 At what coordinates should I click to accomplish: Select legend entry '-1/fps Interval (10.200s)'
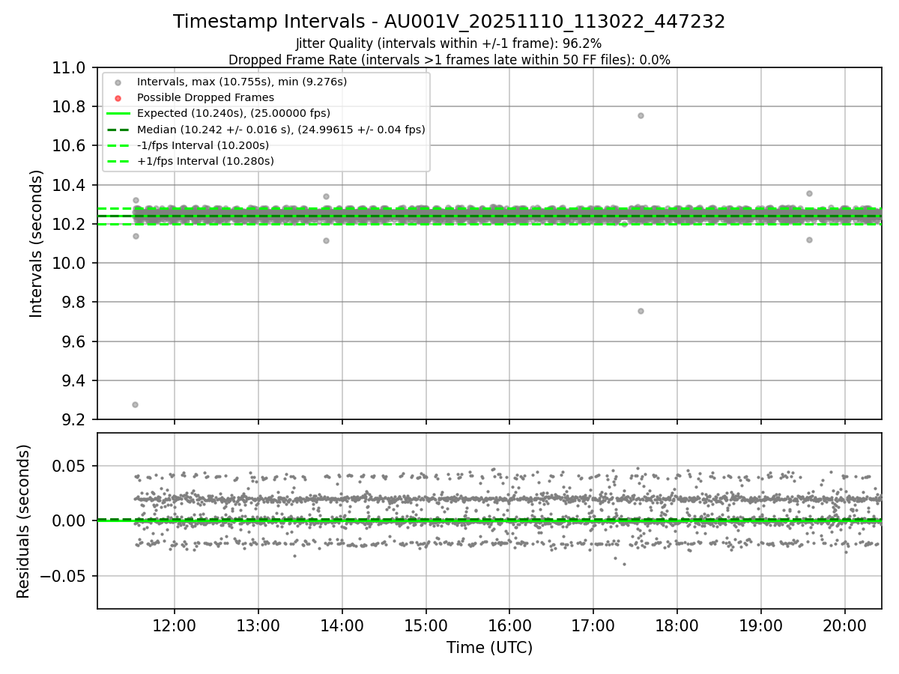pos(203,145)
